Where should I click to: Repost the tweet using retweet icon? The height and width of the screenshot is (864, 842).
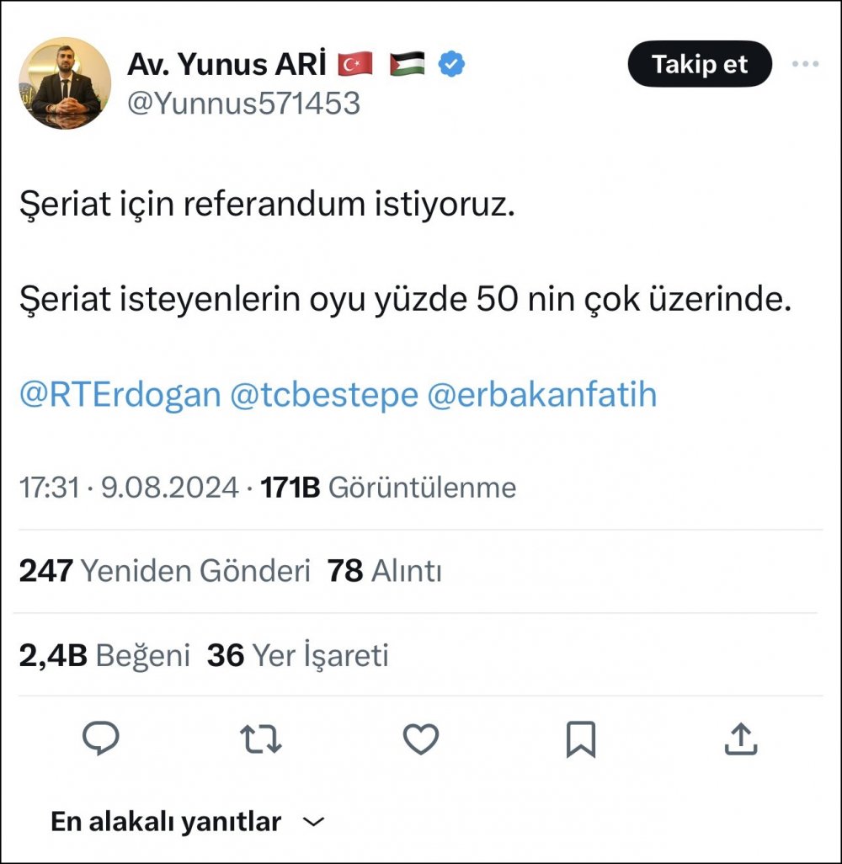pos(260,739)
